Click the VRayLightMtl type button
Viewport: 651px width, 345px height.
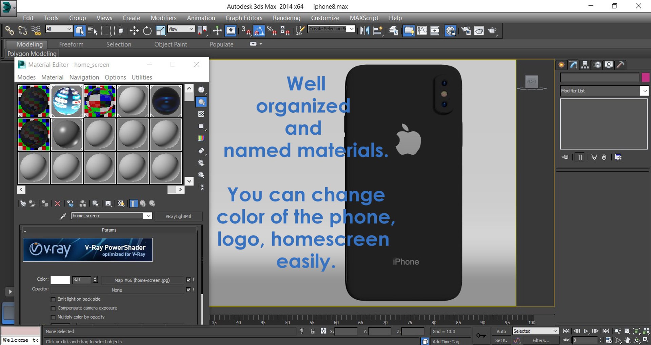point(178,216)
